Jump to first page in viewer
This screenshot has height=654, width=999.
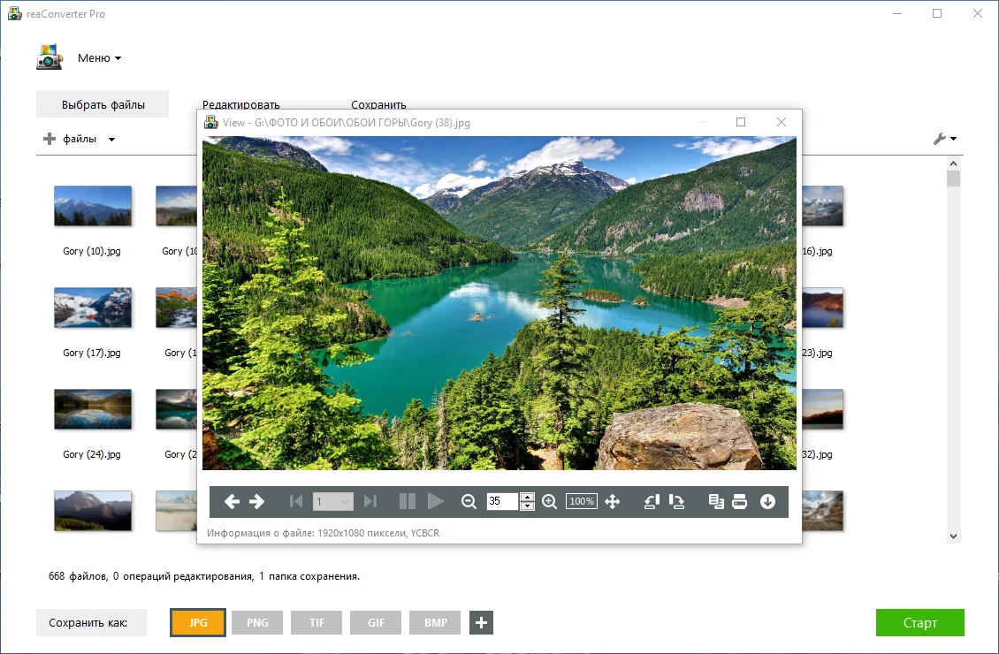tap(295, 502)
